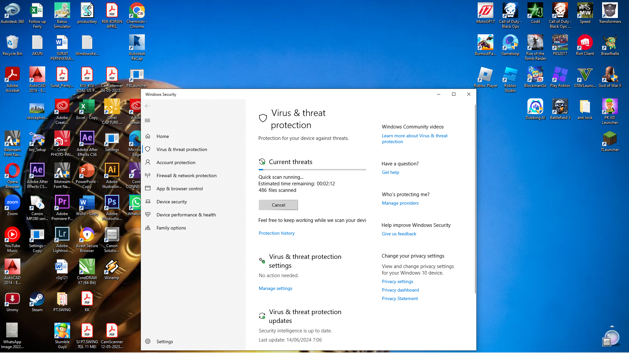Select Virus & threat protection menu item

pyautogui.click(x=181, y=149)
